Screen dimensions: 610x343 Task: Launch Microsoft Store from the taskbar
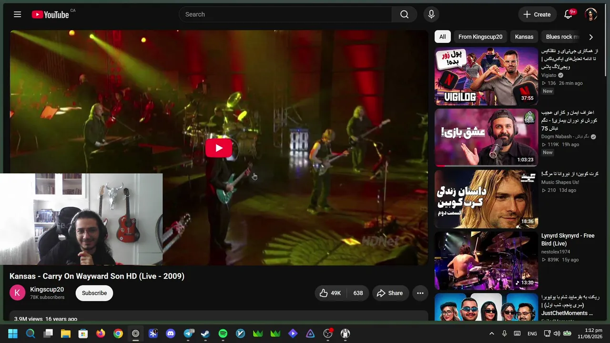[x=83, y=333]
